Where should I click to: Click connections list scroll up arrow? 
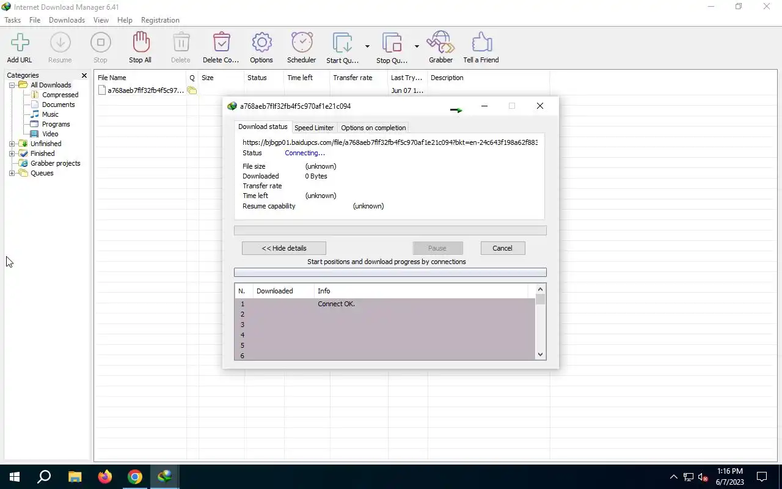point(540,289)
